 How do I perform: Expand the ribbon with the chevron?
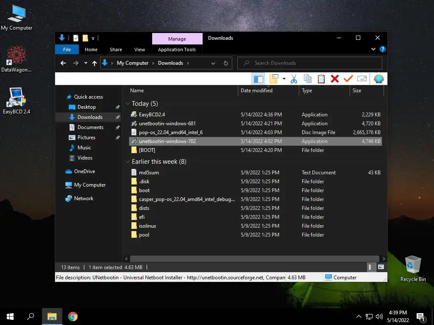click(x=373, y=49)
